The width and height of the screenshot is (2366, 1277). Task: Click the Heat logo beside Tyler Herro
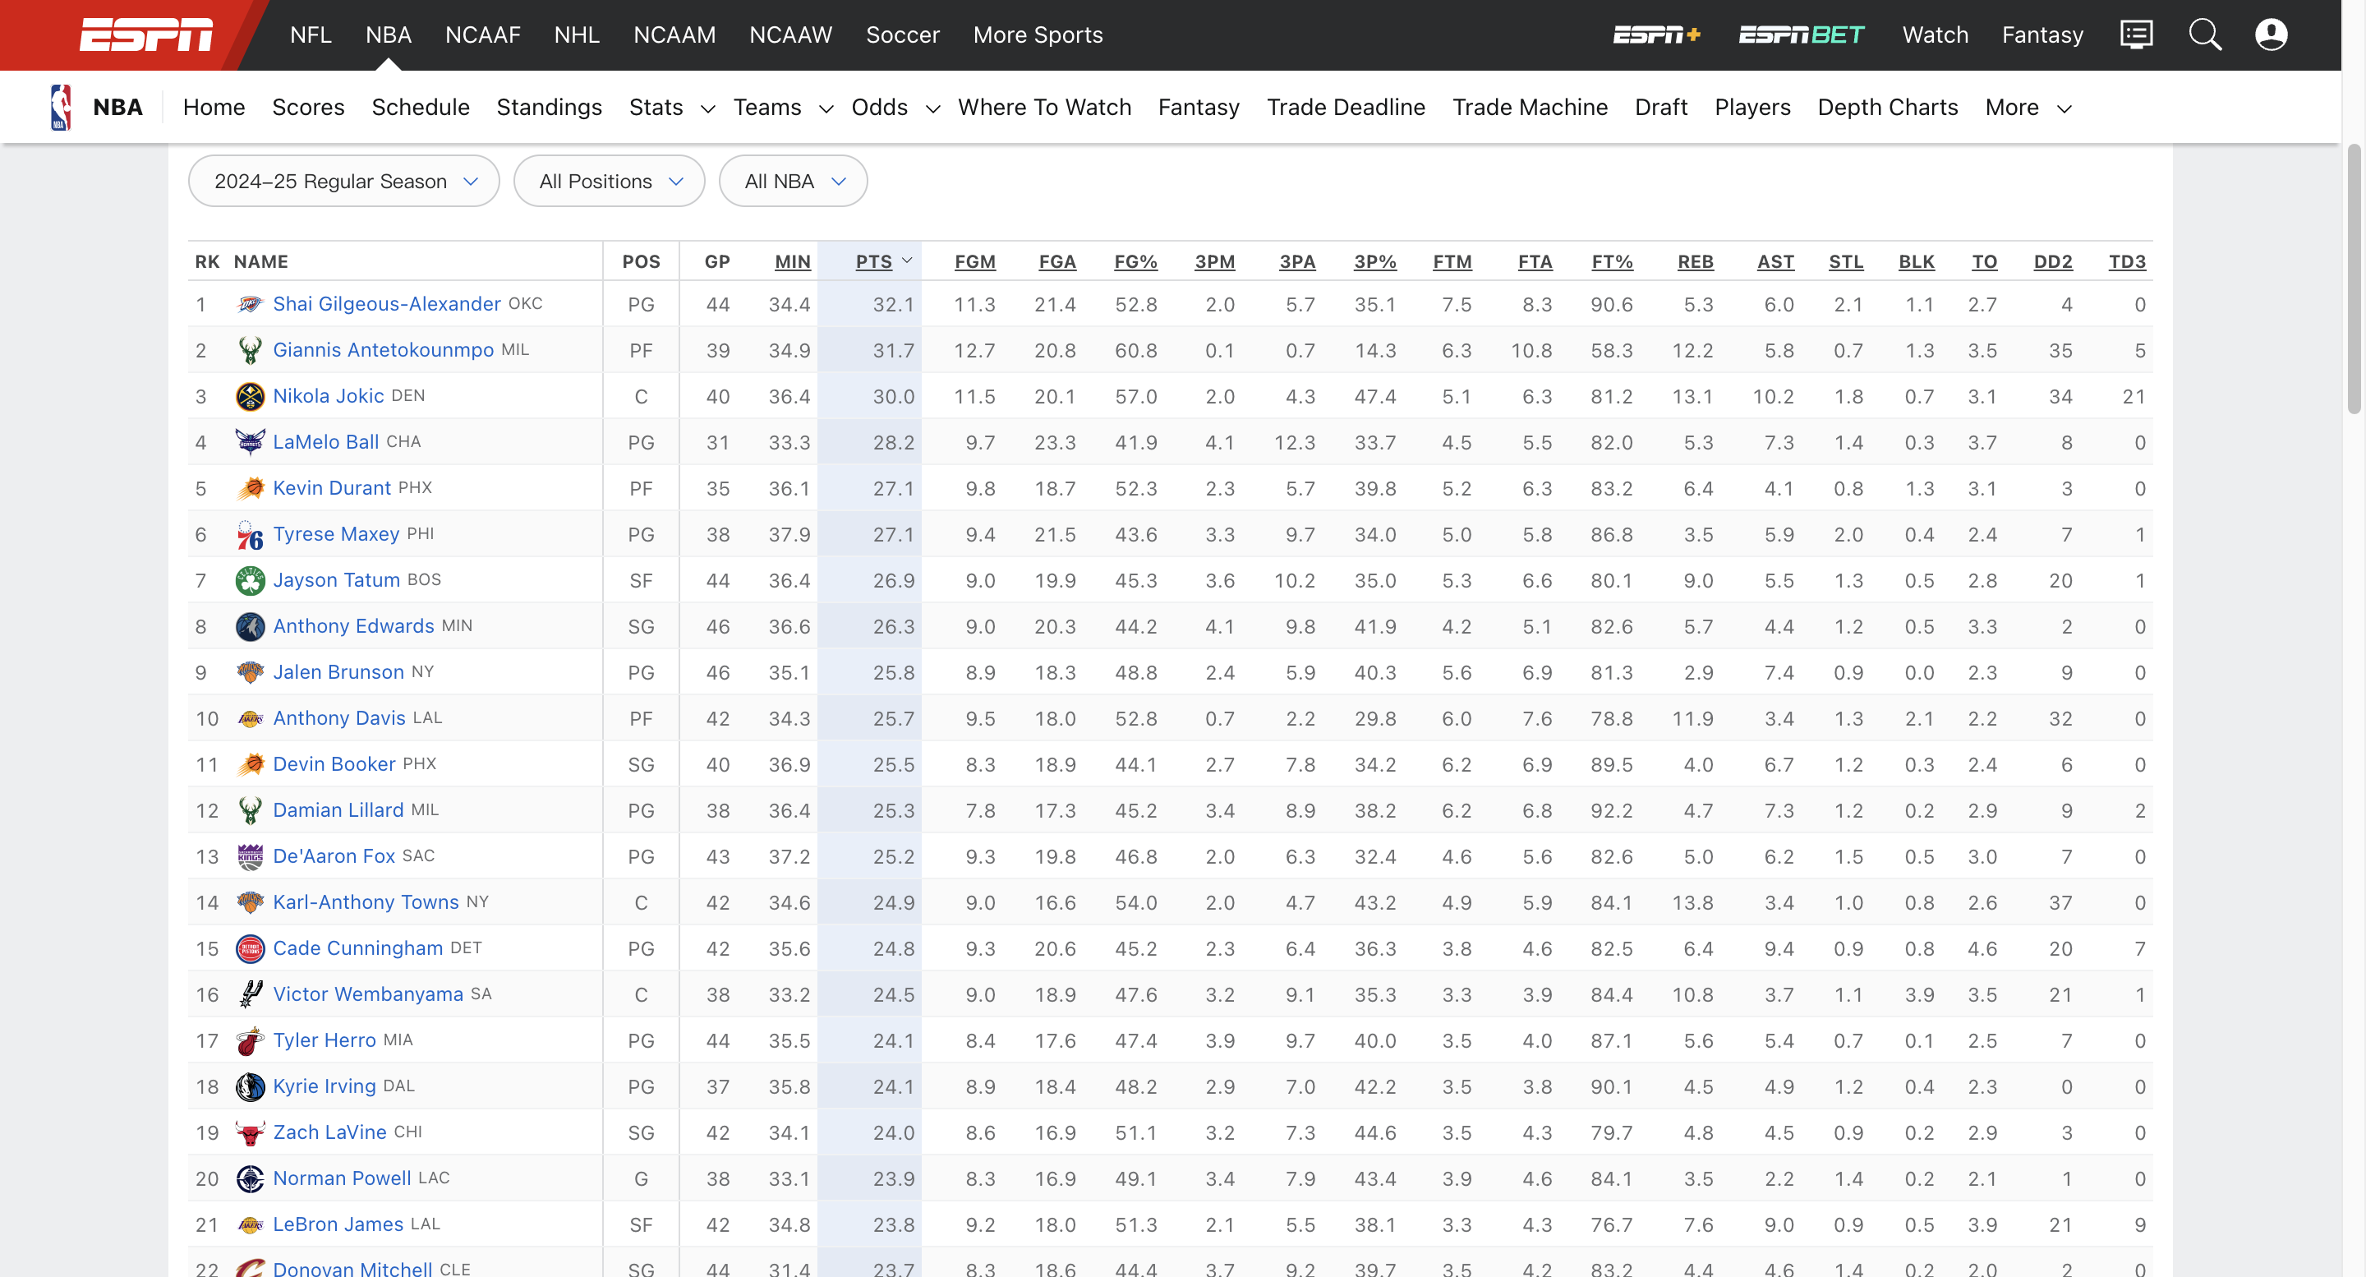(250, 1040)
